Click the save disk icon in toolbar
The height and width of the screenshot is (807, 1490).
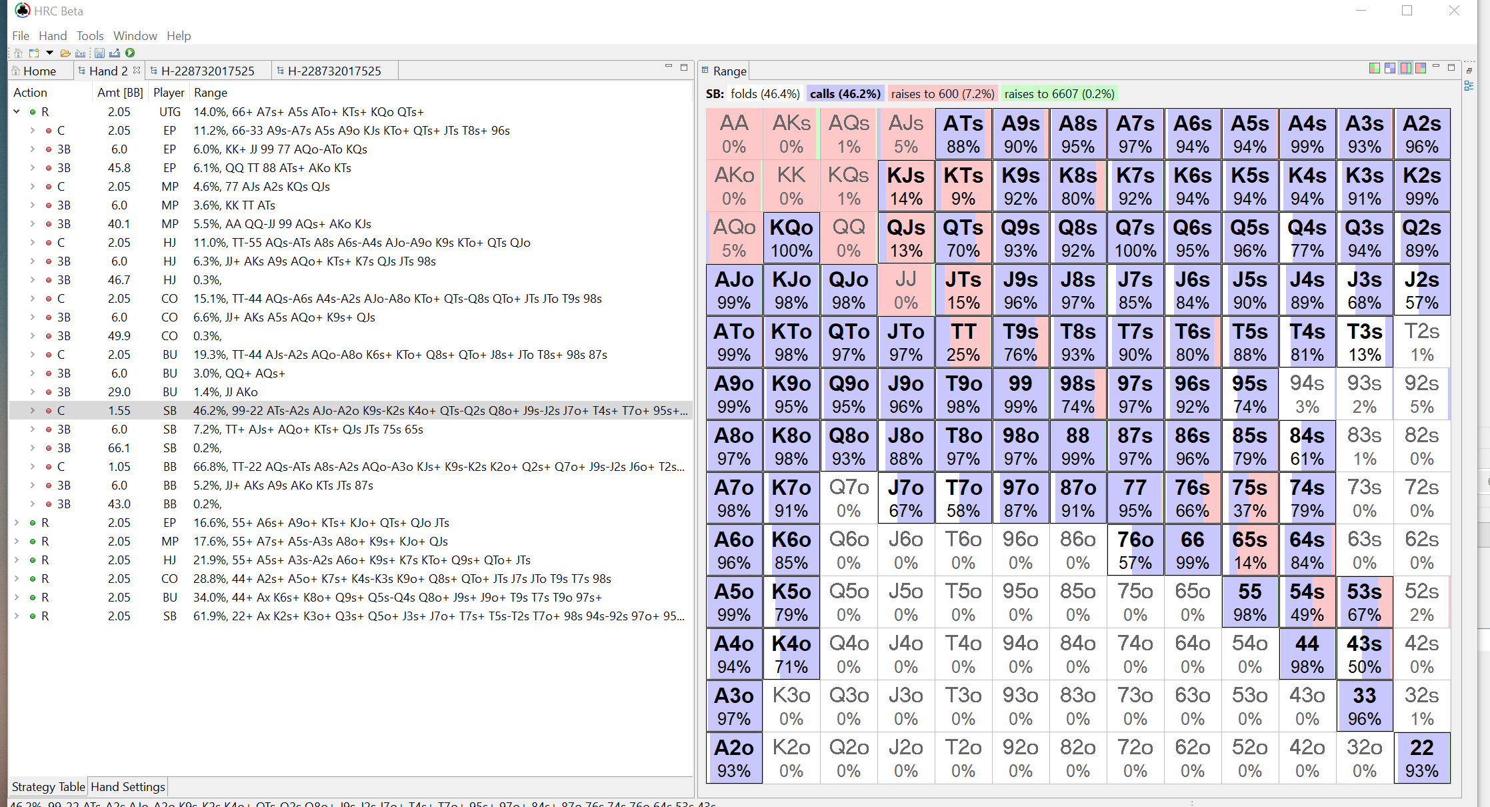[99, 53]
